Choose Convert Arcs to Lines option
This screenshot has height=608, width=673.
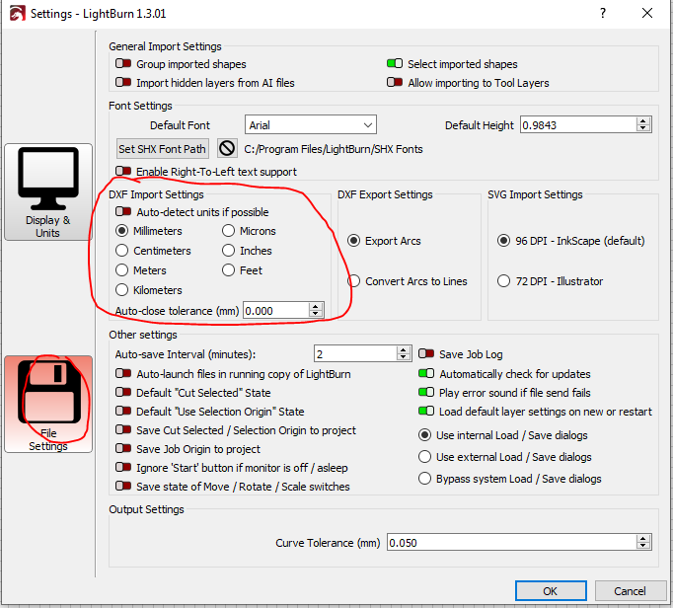[353, 281]
